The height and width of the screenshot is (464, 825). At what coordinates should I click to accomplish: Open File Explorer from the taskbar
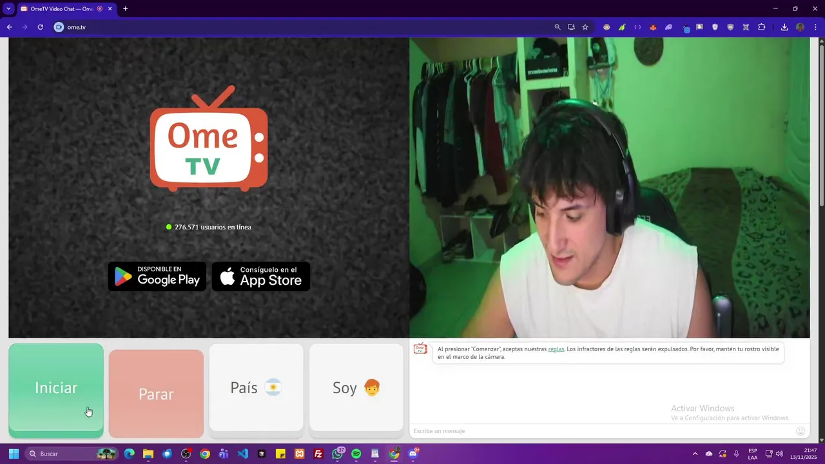(148, 454)
